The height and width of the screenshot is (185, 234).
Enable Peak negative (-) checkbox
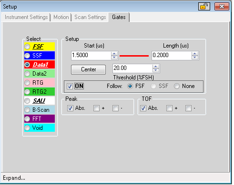(x=115, y=108)
